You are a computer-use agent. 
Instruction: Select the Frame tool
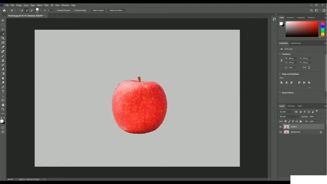[3, 42]
